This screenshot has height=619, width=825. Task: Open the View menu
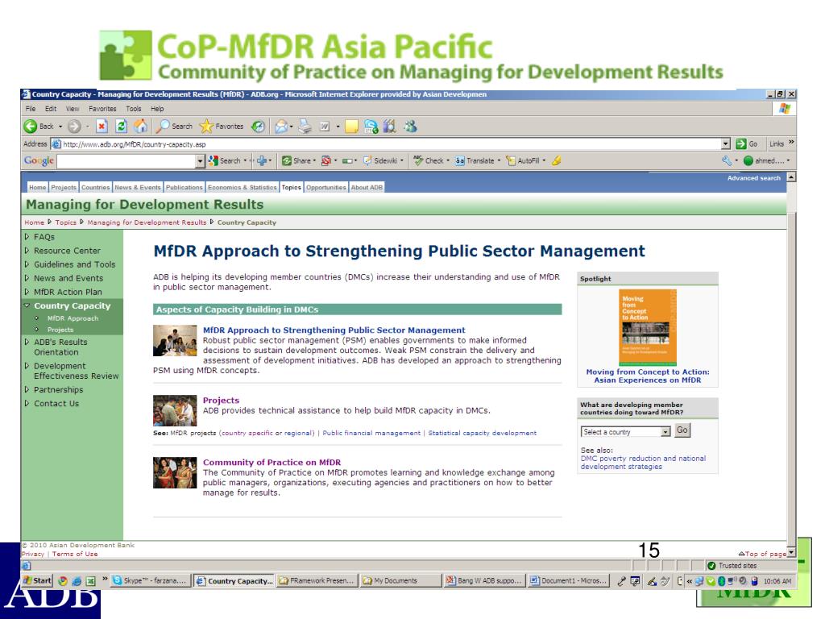pyautogui.click(x=73, y=109)
